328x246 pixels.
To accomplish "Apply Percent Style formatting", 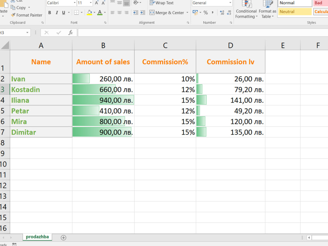I will pyautogui.click(x=205, y=12).
